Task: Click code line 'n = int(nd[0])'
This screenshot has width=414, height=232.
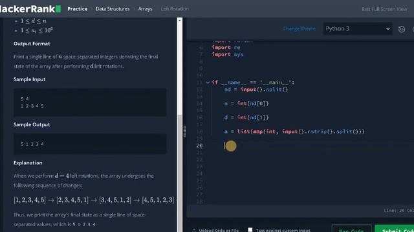Action: (246, 103)
